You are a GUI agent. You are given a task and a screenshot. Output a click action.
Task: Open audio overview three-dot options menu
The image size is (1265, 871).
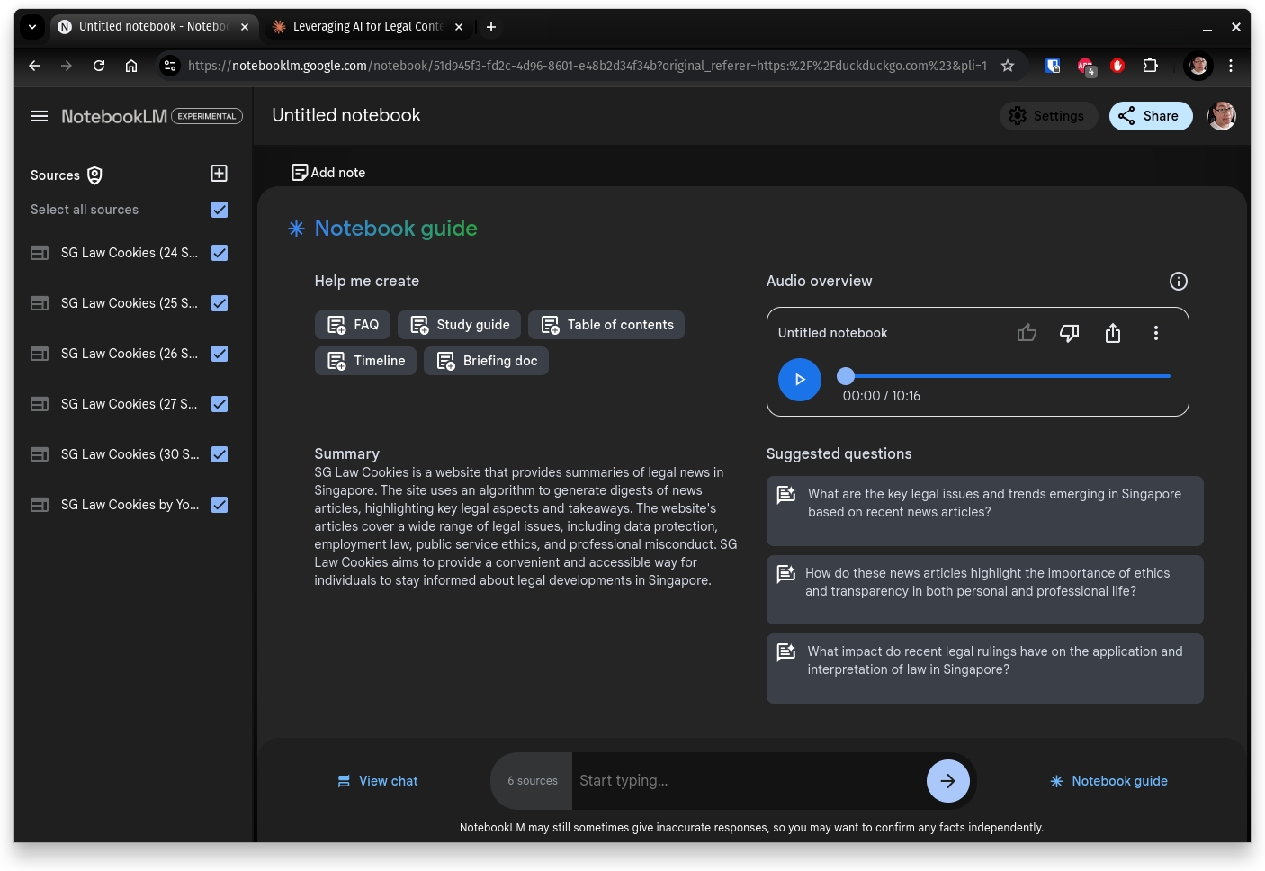click(1156, 333)
